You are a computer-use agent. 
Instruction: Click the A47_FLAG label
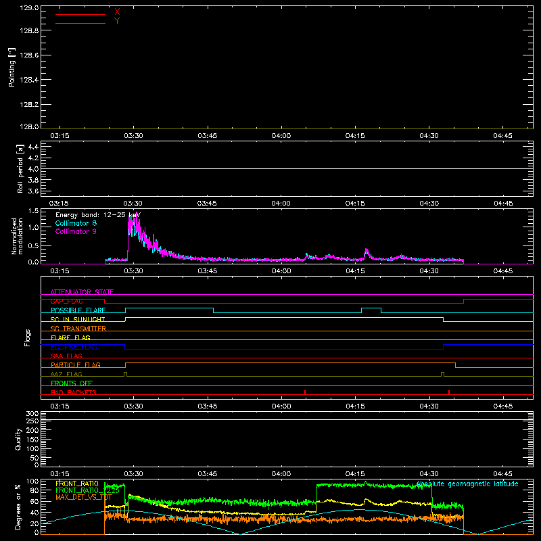(66, 374)
